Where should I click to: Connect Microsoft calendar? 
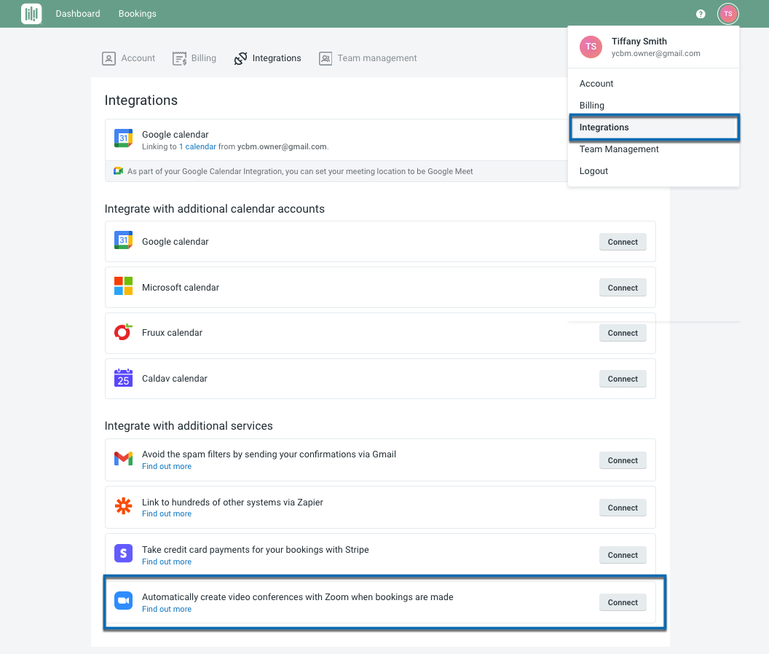pos(623,288)
